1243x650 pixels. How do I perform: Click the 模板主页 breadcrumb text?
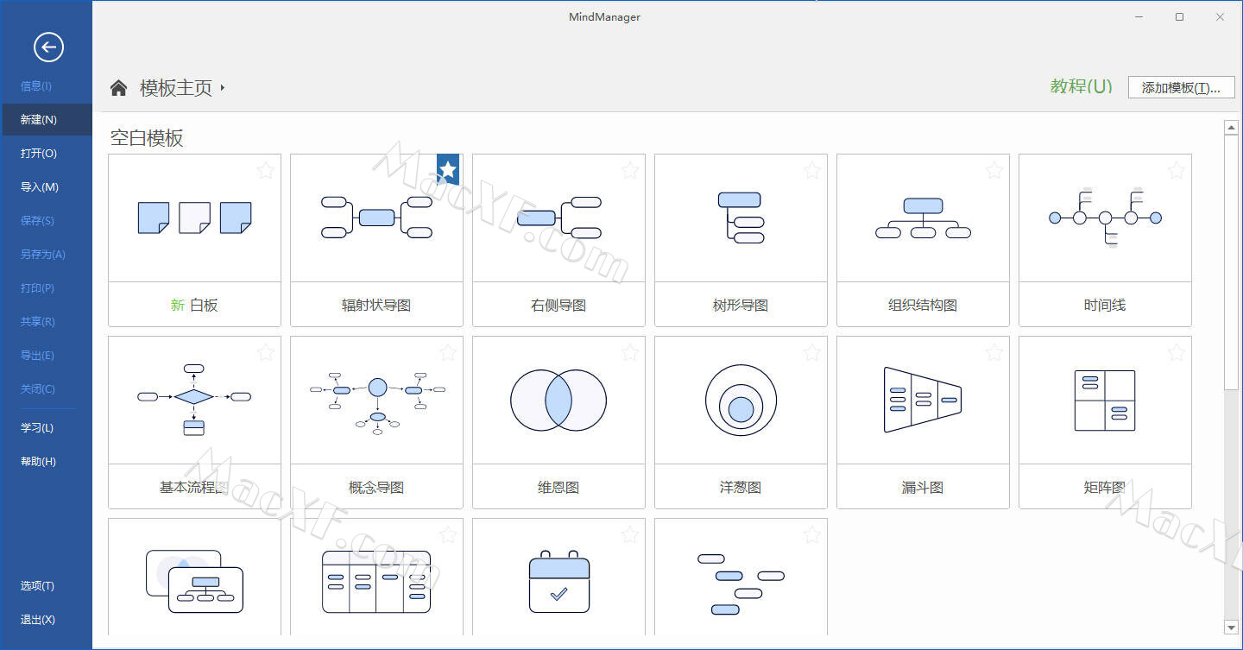click(x=176, y=88)
